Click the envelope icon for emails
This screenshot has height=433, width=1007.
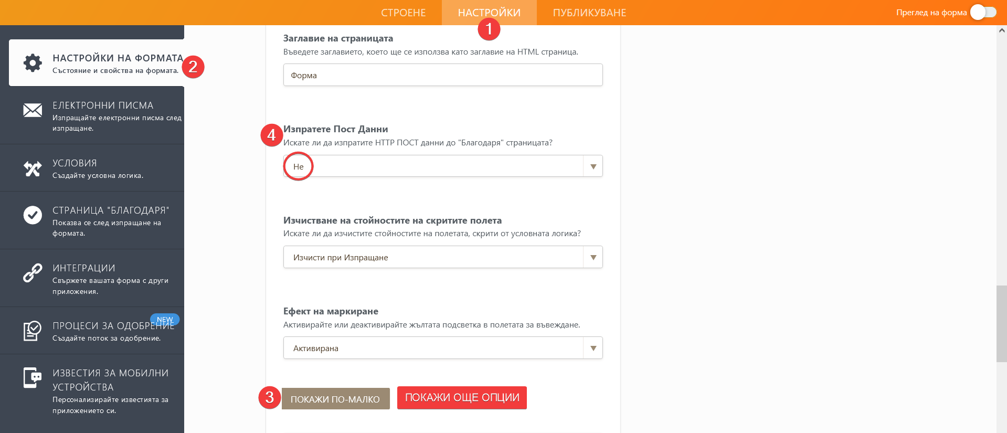pos(33,110)
